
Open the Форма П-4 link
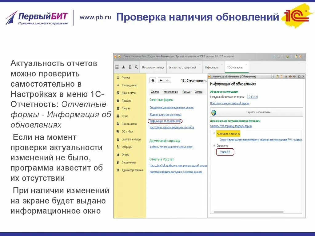225,152
